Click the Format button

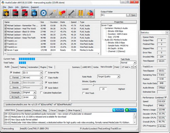pos(15,78)
